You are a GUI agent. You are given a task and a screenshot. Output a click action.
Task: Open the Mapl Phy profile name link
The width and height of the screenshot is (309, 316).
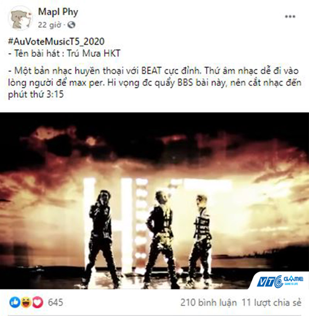click(x=58, y=12)
